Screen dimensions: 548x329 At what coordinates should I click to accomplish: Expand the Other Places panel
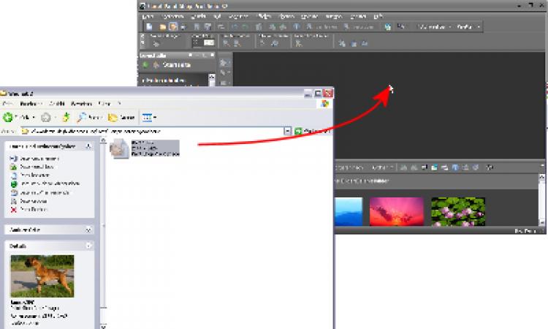(x=88, y=230)
